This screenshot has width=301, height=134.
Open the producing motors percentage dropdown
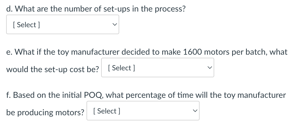pos(143,111)
